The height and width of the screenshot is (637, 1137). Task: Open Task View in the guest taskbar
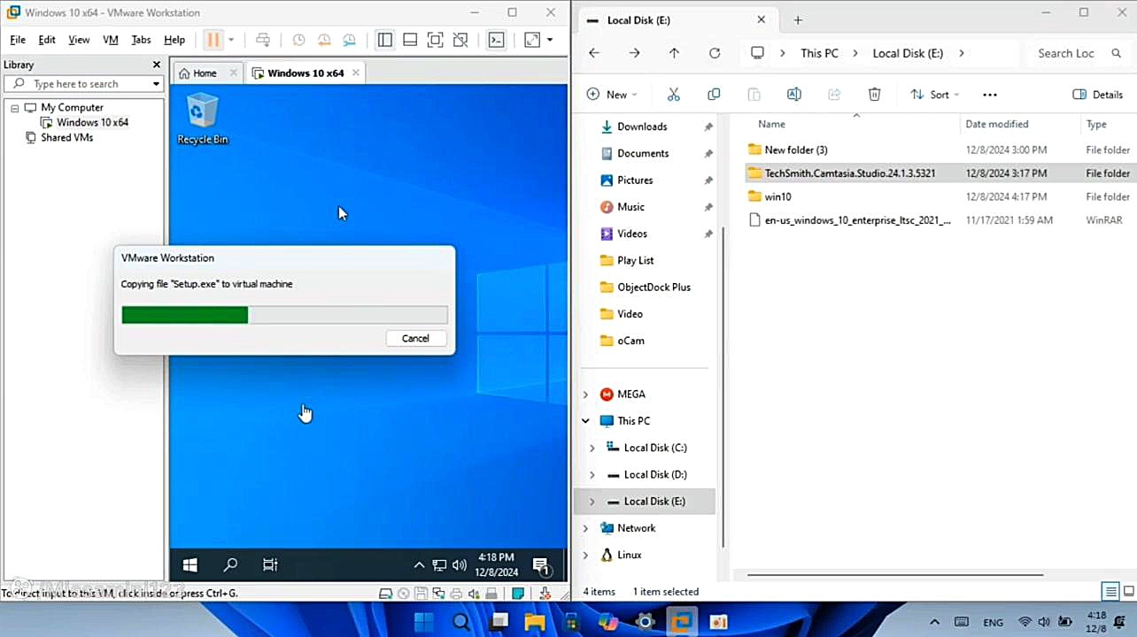[x=271, y=564]
